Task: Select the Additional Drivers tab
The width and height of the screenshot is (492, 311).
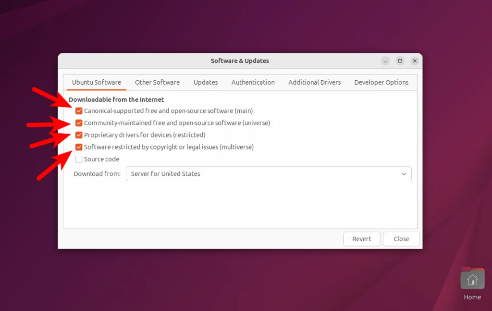Action: click(x=314, y=82)
